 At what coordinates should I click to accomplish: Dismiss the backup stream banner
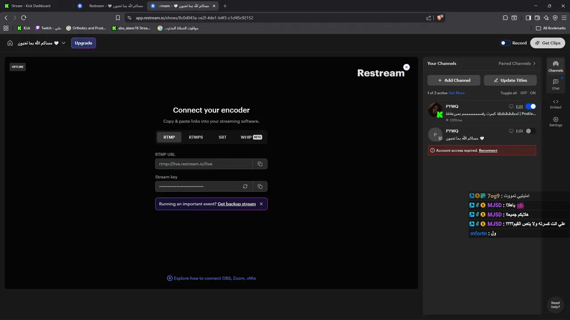tap(261, 204)
